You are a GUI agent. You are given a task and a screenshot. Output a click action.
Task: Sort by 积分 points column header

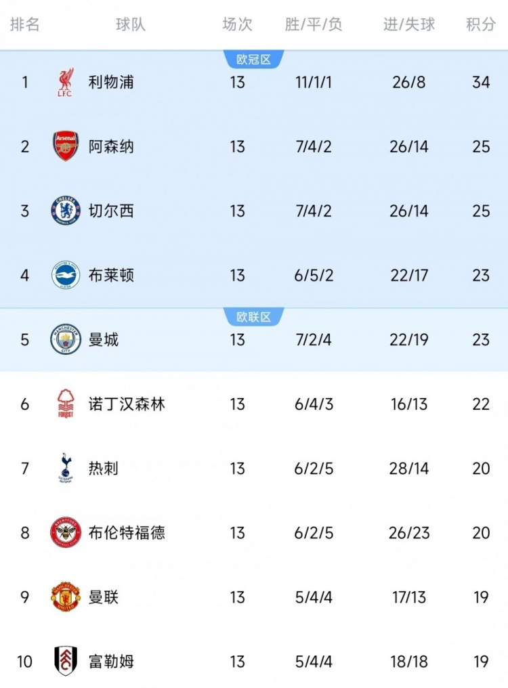tap(481, 24)
